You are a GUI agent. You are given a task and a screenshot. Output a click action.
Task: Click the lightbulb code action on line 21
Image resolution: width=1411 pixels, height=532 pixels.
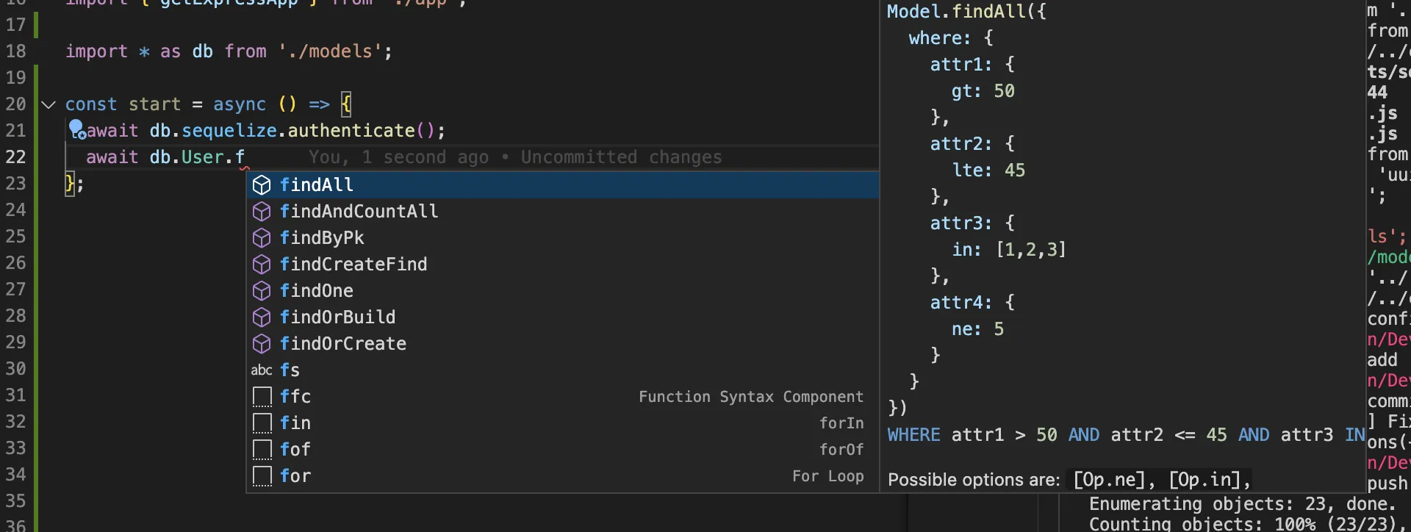76,129
